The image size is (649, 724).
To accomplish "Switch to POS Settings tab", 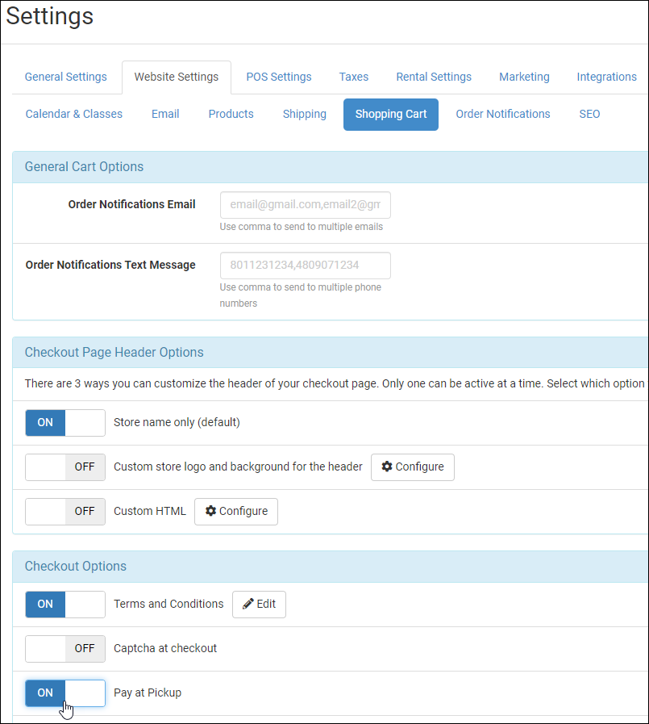I will click(x=279, y=77).
